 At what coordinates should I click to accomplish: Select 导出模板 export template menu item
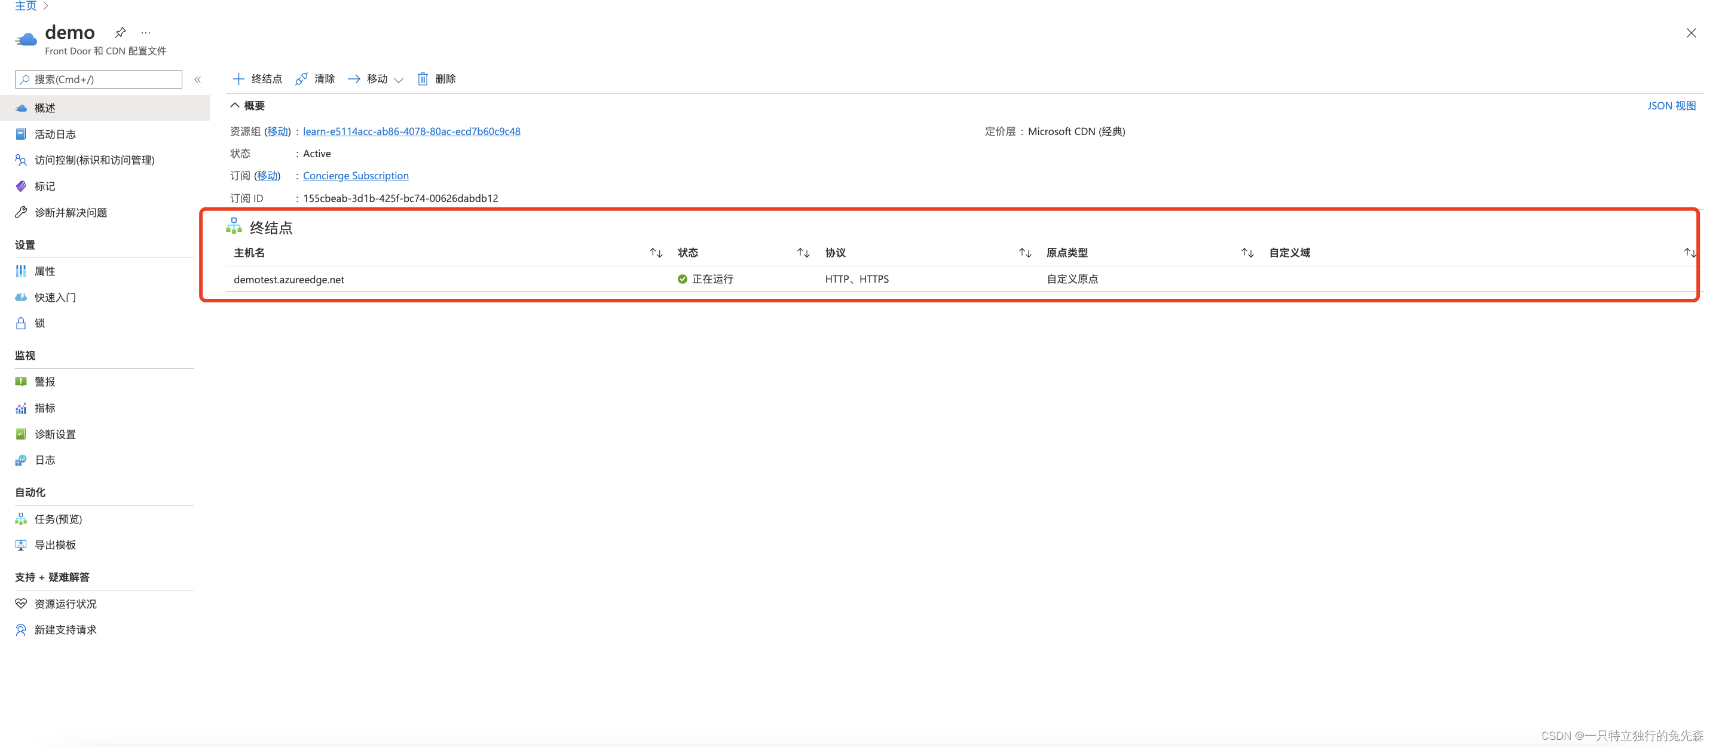(55, 545)
